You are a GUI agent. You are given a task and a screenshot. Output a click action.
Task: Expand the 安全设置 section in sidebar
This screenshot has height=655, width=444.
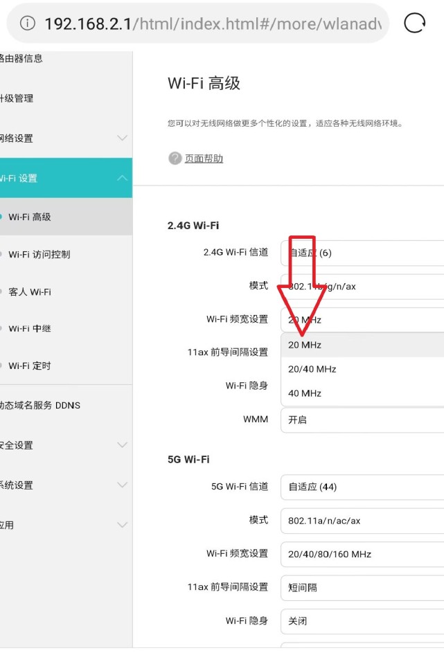tap(66, 445)
